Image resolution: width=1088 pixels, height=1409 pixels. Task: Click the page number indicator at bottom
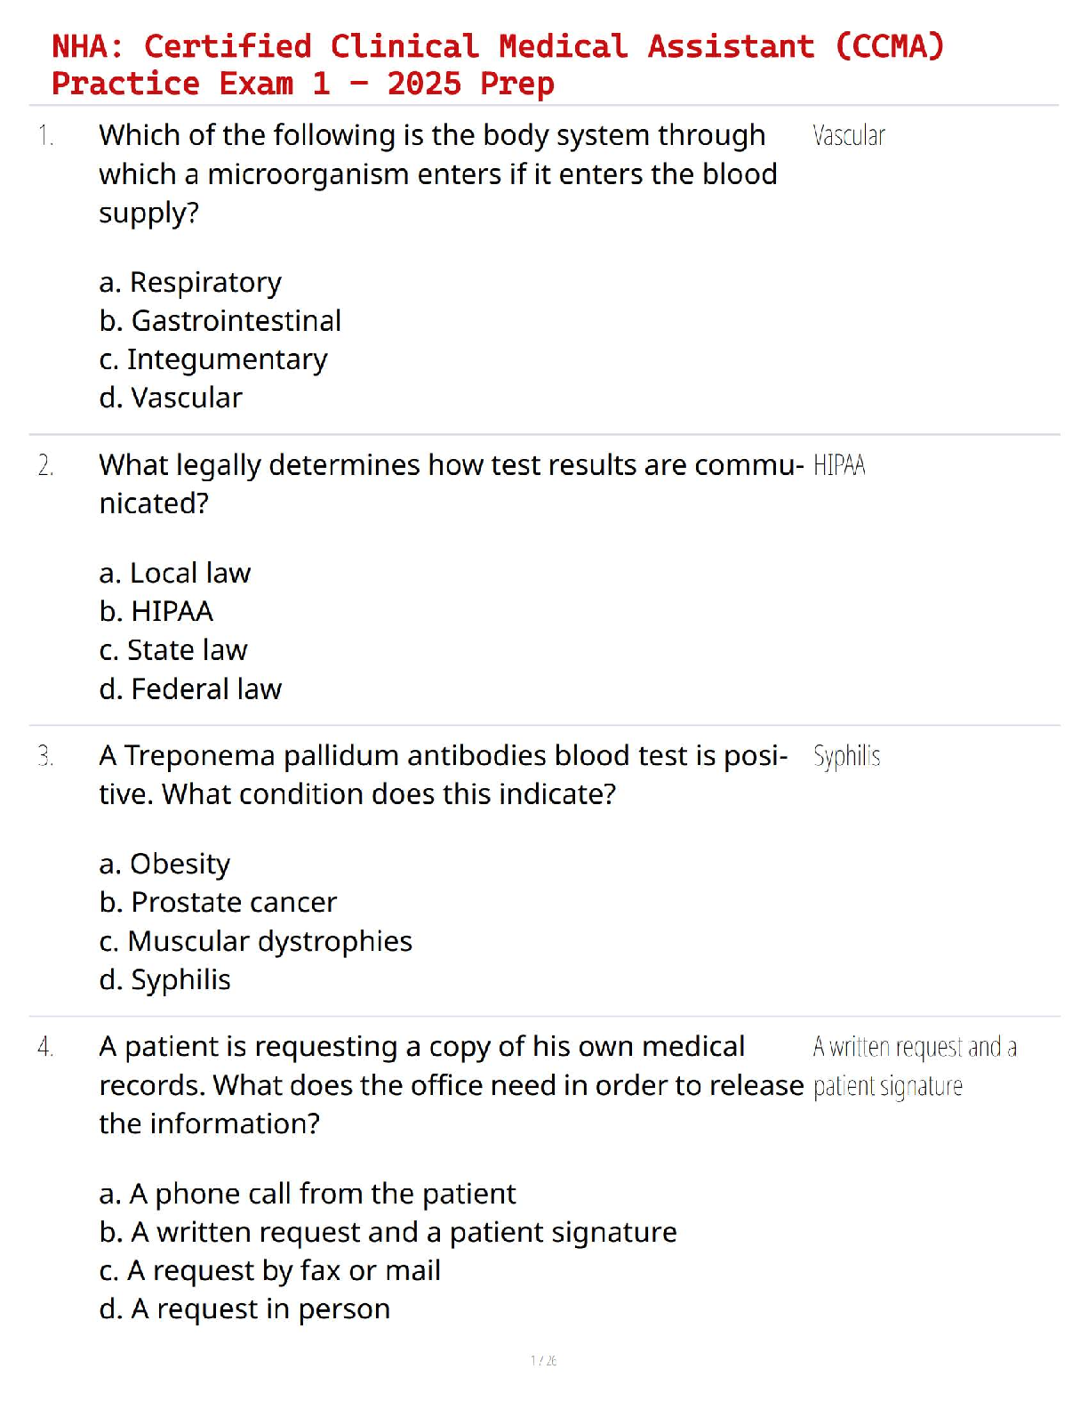pyautogui.click(x=544, y=1360)
